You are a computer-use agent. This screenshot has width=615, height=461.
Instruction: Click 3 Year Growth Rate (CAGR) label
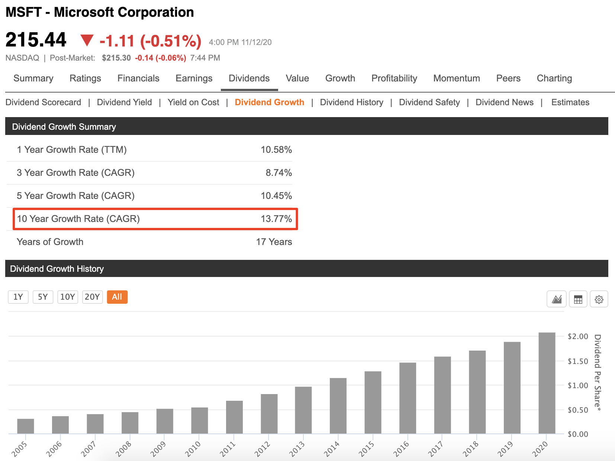coord(75,173)
